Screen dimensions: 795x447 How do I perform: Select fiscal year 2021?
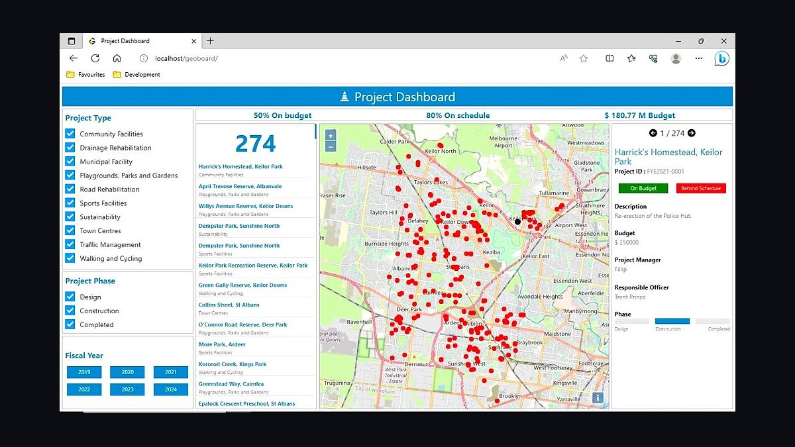[171, 372]
